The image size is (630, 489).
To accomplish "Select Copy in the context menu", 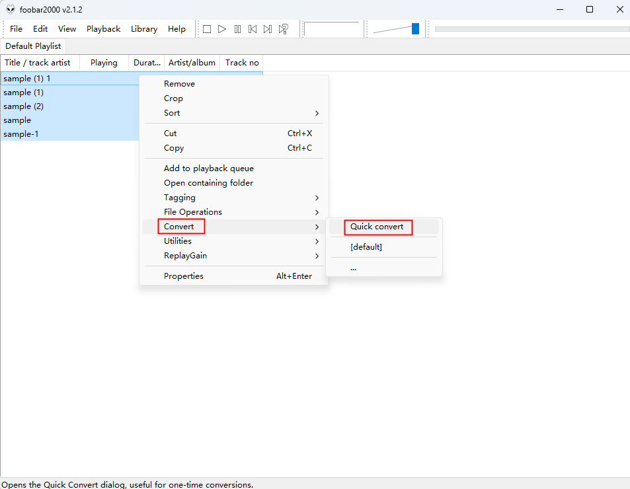I will (x=234, y=148).
